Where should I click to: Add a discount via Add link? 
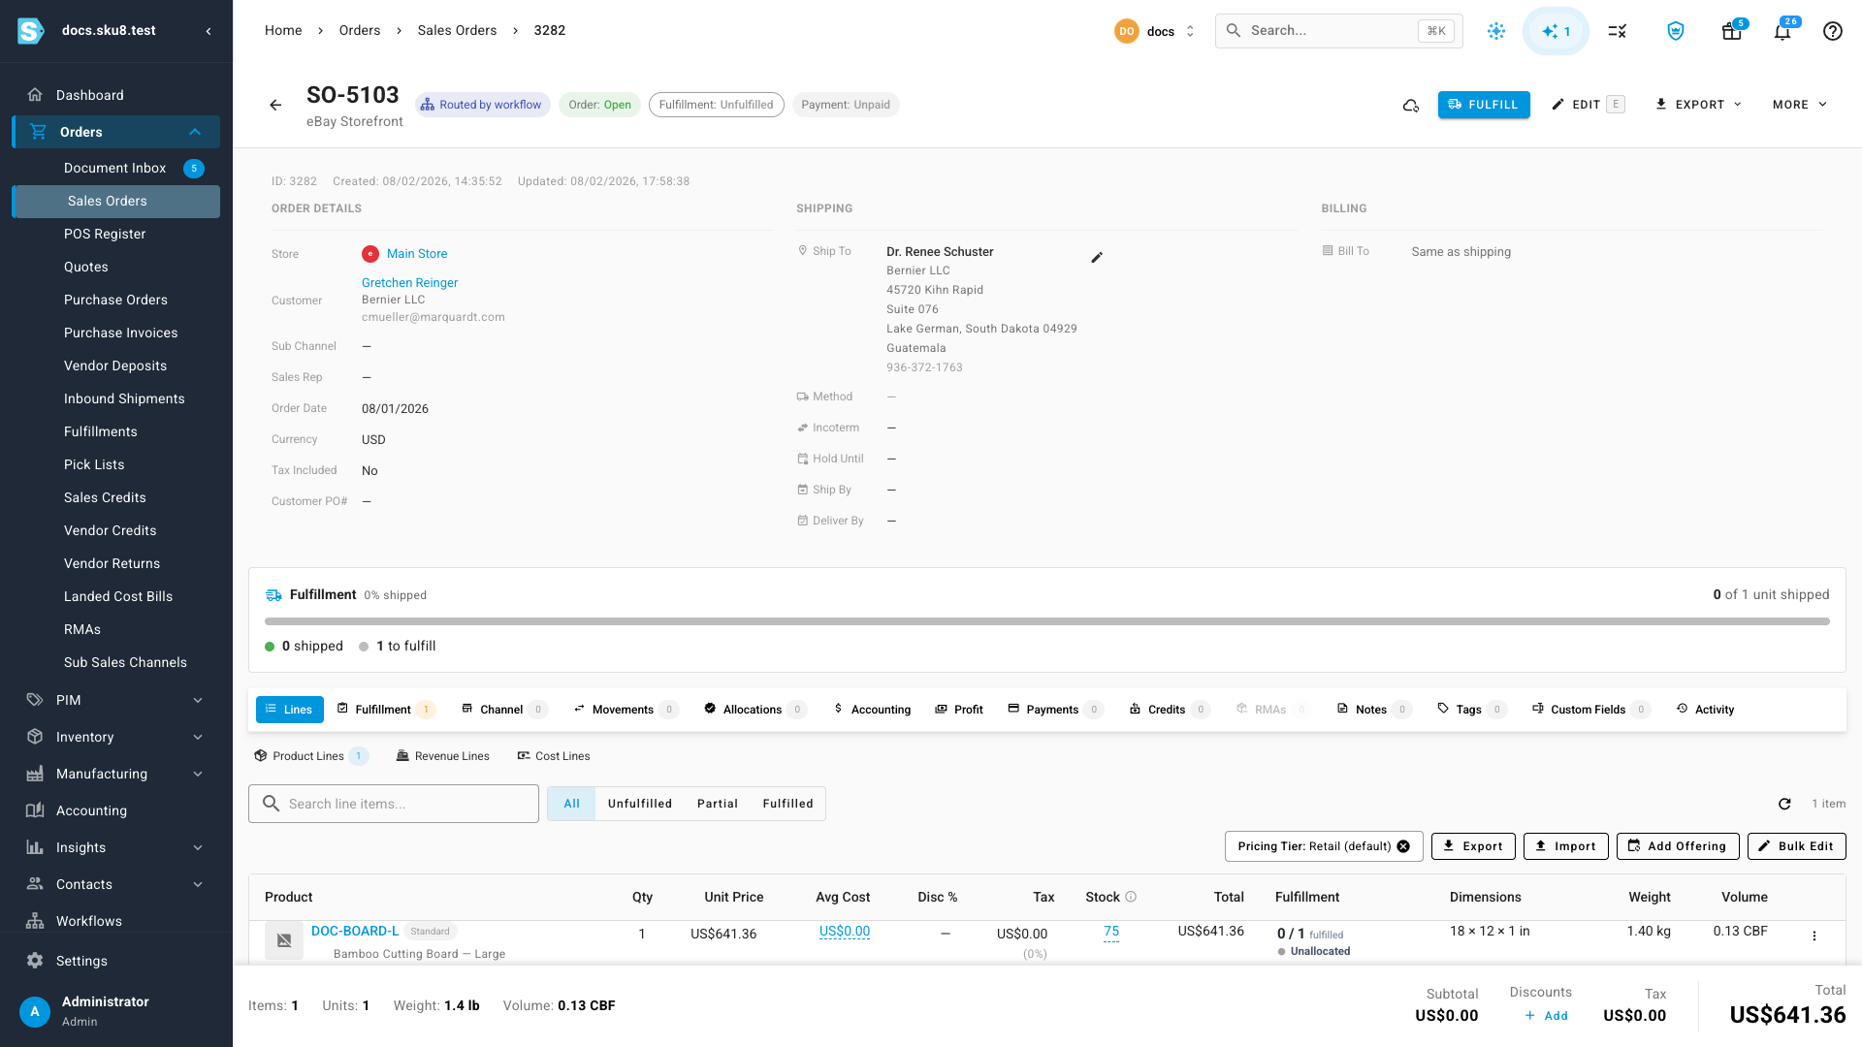pos(1546,1016)
